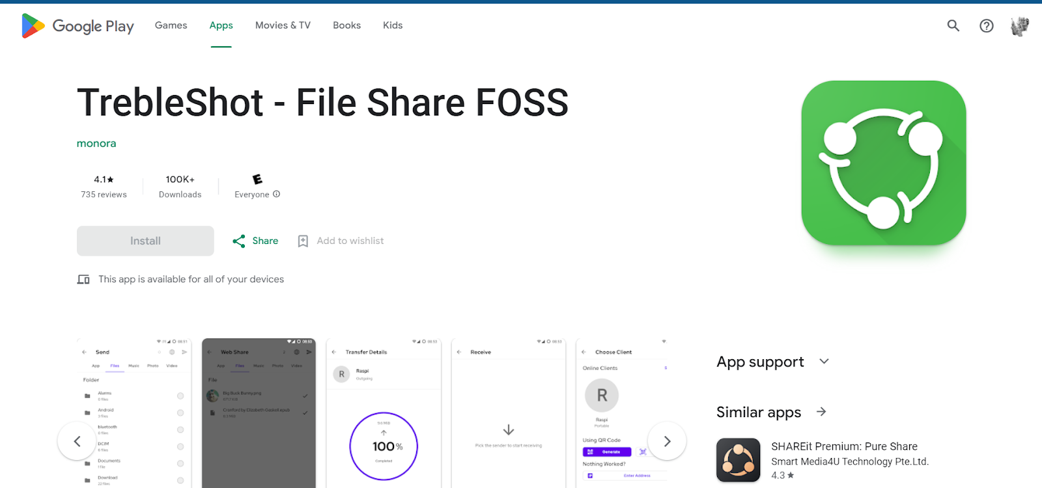
Task: Click the 100K+ Downloads text
Action: (180, 187)
